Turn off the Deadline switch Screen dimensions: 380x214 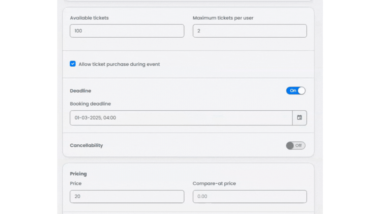click(296, 90)
